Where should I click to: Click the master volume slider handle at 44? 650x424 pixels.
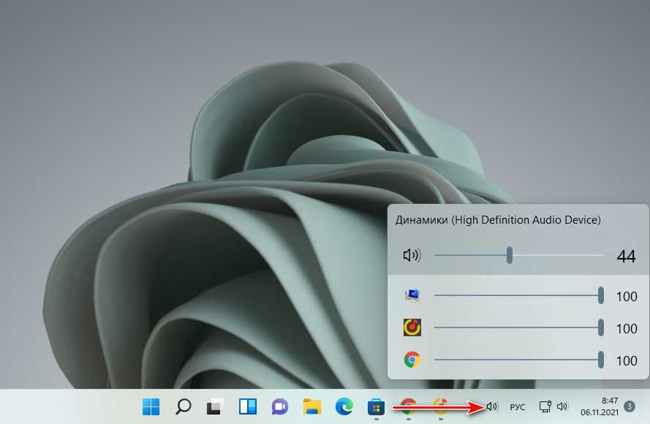pyautogui.click(x=510, y=255)
